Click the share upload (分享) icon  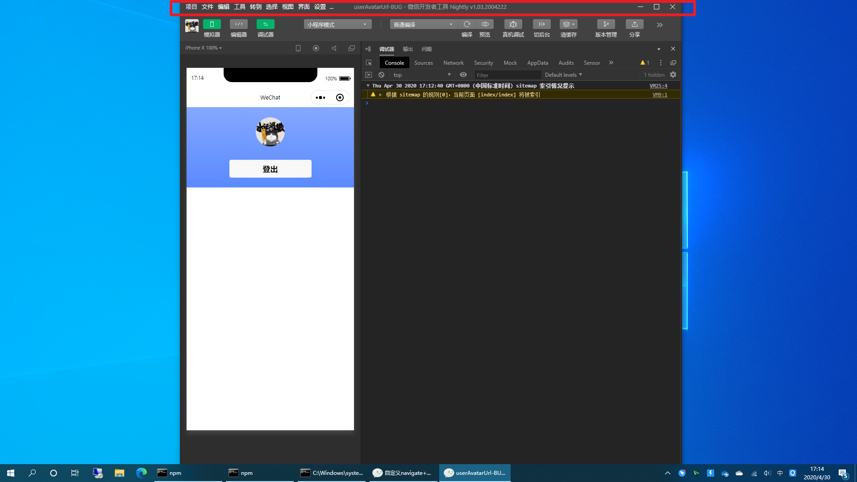coord(634,24)
